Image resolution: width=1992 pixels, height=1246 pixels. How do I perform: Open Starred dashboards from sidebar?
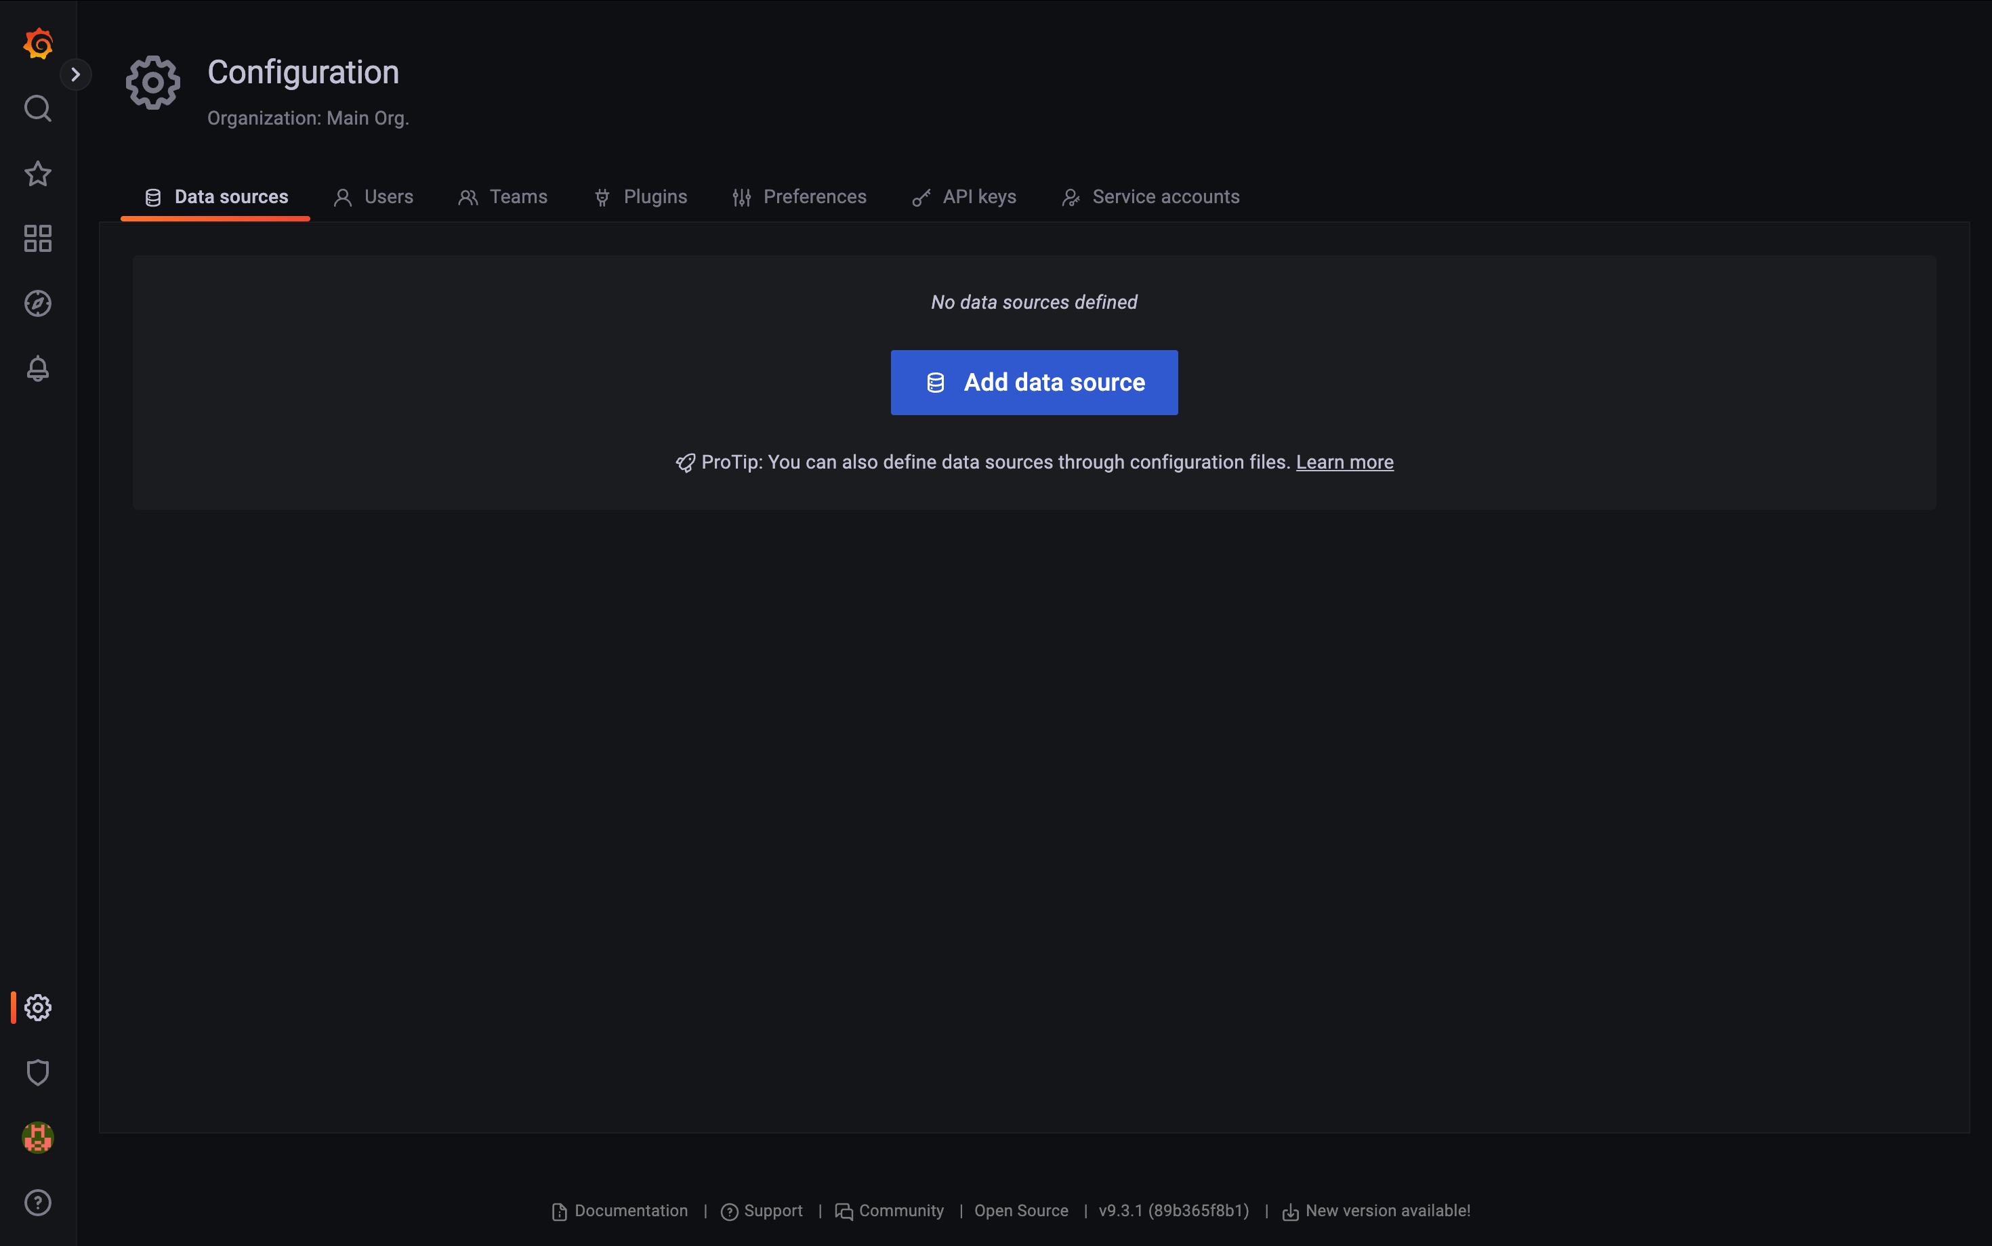(x=38, y=174)
